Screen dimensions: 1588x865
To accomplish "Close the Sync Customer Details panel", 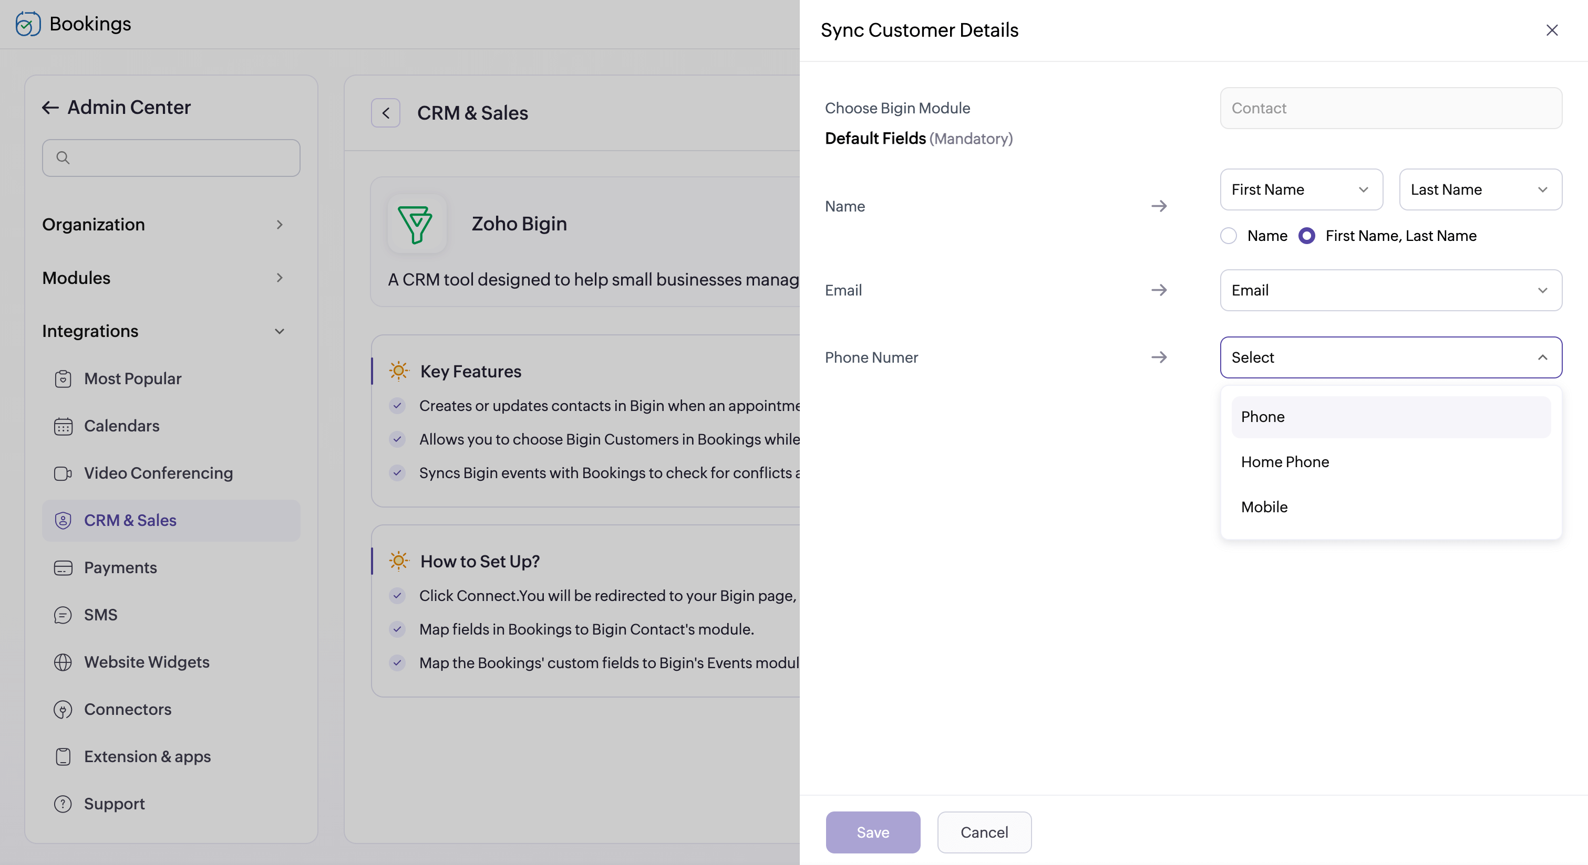I will point(1552,30).
